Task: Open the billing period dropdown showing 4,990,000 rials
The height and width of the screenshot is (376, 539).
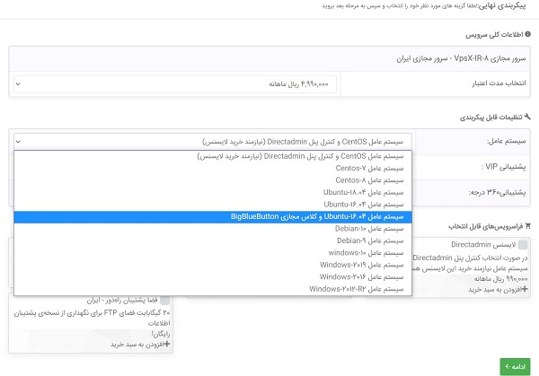Action: (x=175, y=84)
